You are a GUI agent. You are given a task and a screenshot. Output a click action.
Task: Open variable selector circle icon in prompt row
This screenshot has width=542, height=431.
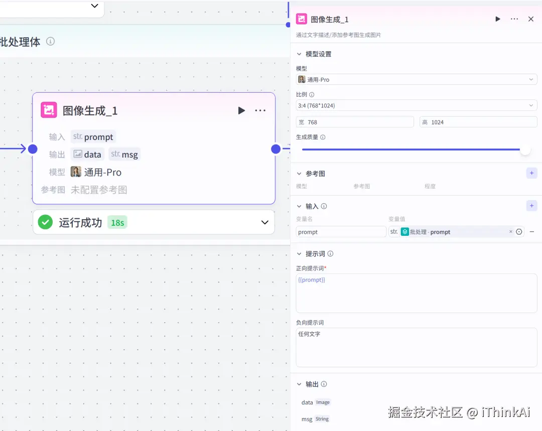point(519,232)
